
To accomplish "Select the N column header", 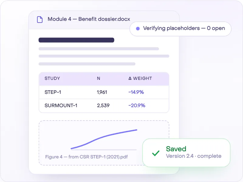I will [98, 78].
